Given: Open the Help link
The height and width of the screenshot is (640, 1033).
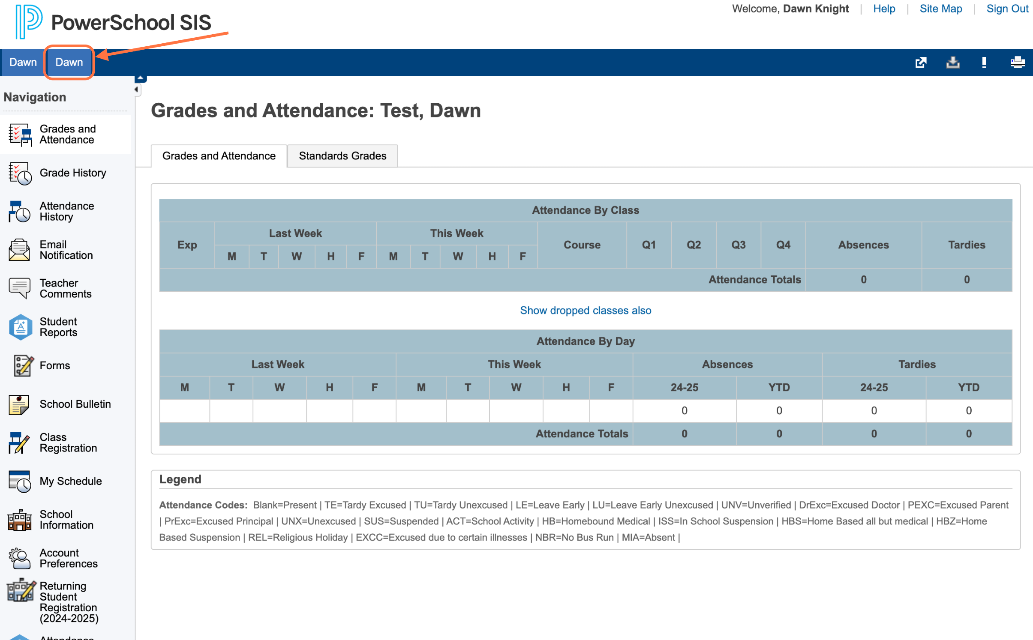Looking at the screenshot, I should [x=884, y=9].
